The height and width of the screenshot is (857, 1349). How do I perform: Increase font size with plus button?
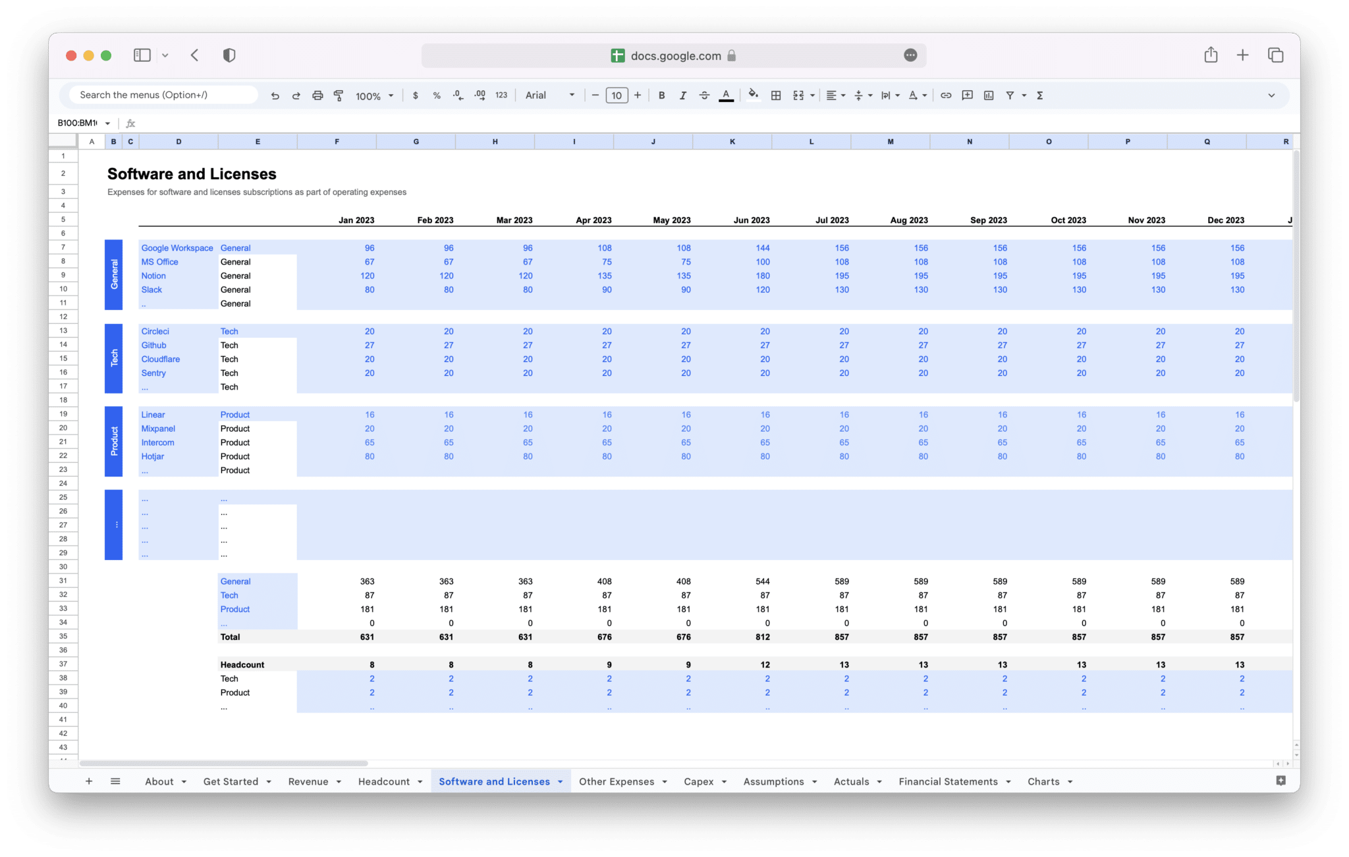point(638,95)
